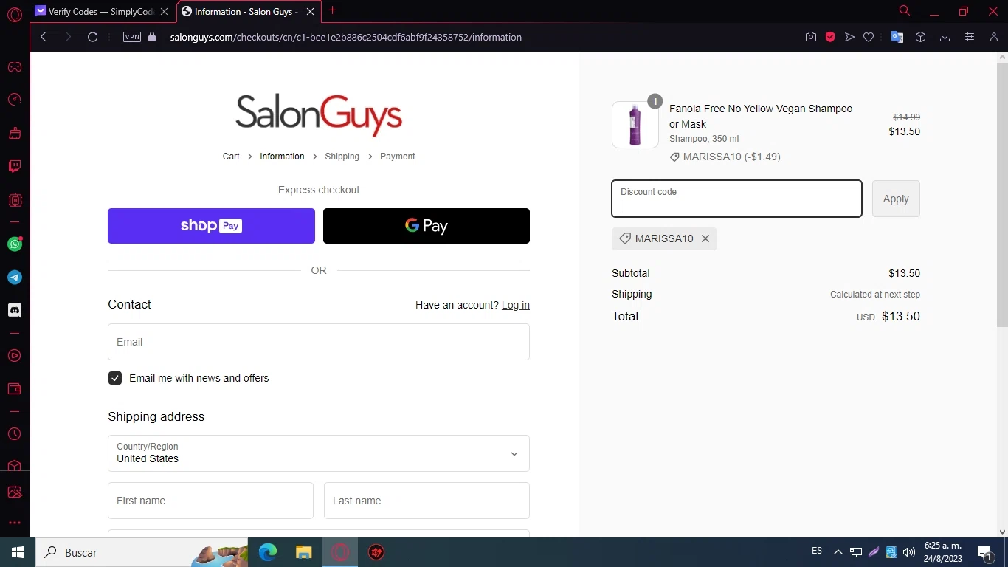1008x567 pixels.
Task: Click the First name field
Action: [x=210, y=501]
